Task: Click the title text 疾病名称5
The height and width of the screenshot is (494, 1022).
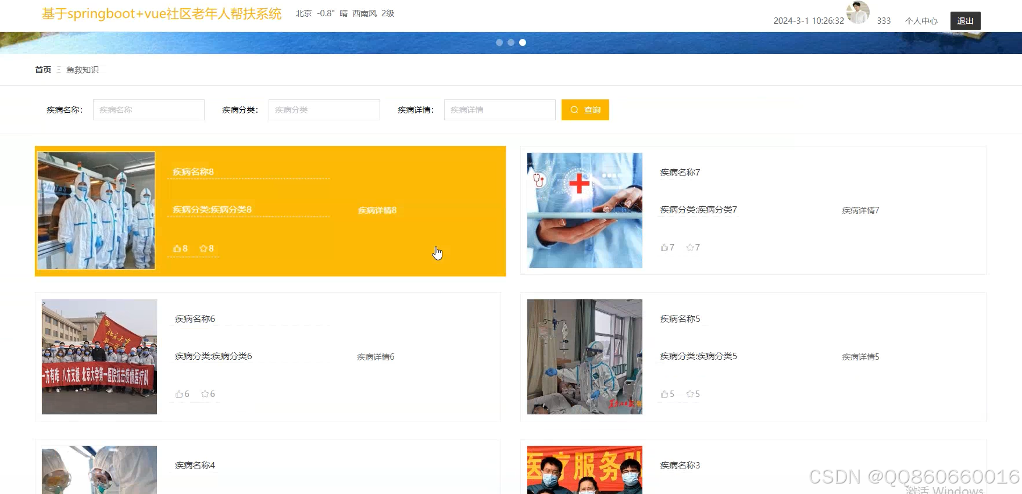Action: (680, 319)
